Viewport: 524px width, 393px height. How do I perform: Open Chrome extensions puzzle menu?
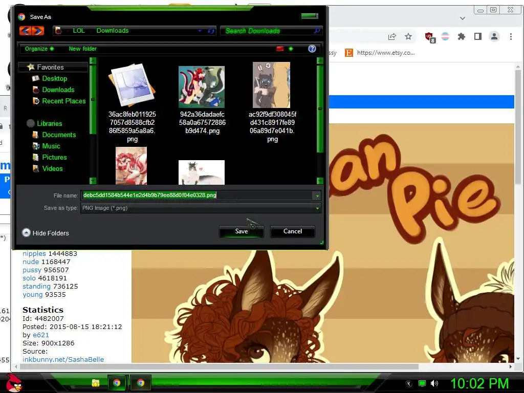pyautogui.click(x=462, y=36)
